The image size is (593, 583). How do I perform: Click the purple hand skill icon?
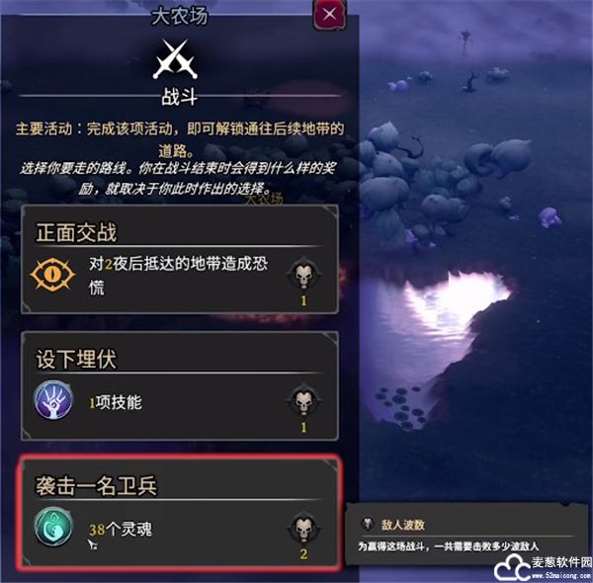point(53,399)
